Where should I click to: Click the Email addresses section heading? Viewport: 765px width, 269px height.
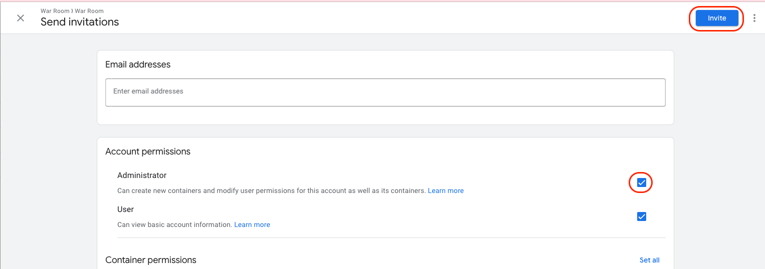point(138,64)
